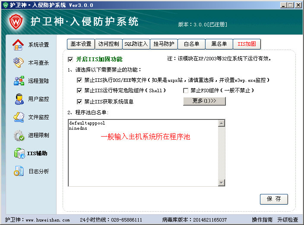Toggle 禁止IIS运行特定危险组件 (Shell) checkbox
The height and width of the screenshot is (225, 304).
coord(79,91)
